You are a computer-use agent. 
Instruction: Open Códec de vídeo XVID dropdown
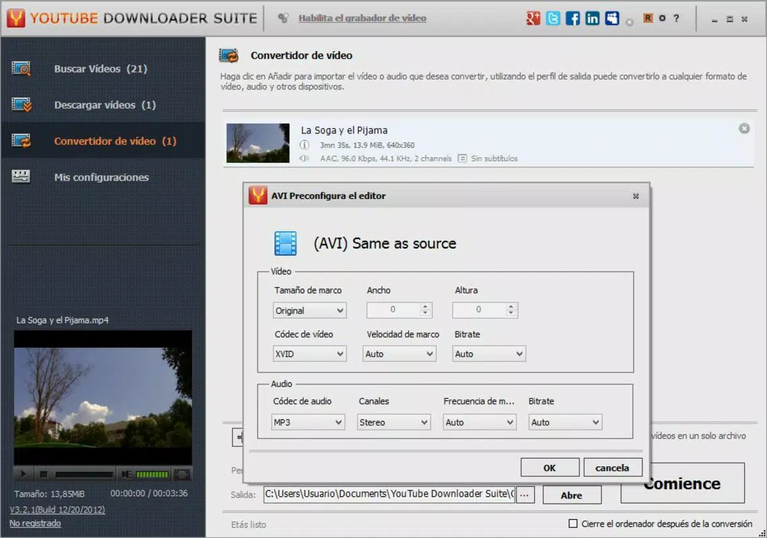(x=309, y=354)
